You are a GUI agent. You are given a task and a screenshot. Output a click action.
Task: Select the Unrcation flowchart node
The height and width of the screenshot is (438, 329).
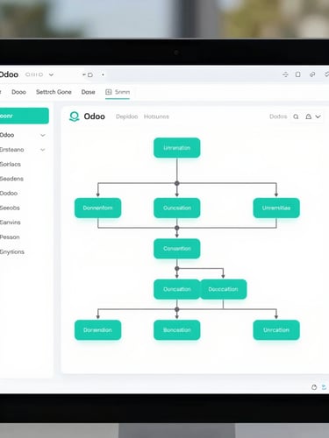[x=276, y=330]
